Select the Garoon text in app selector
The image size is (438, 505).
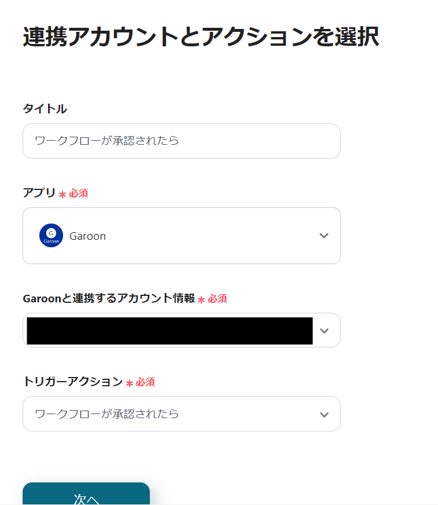point(87,236)
